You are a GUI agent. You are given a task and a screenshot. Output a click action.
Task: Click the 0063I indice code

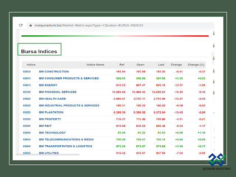tap(27, 139)
